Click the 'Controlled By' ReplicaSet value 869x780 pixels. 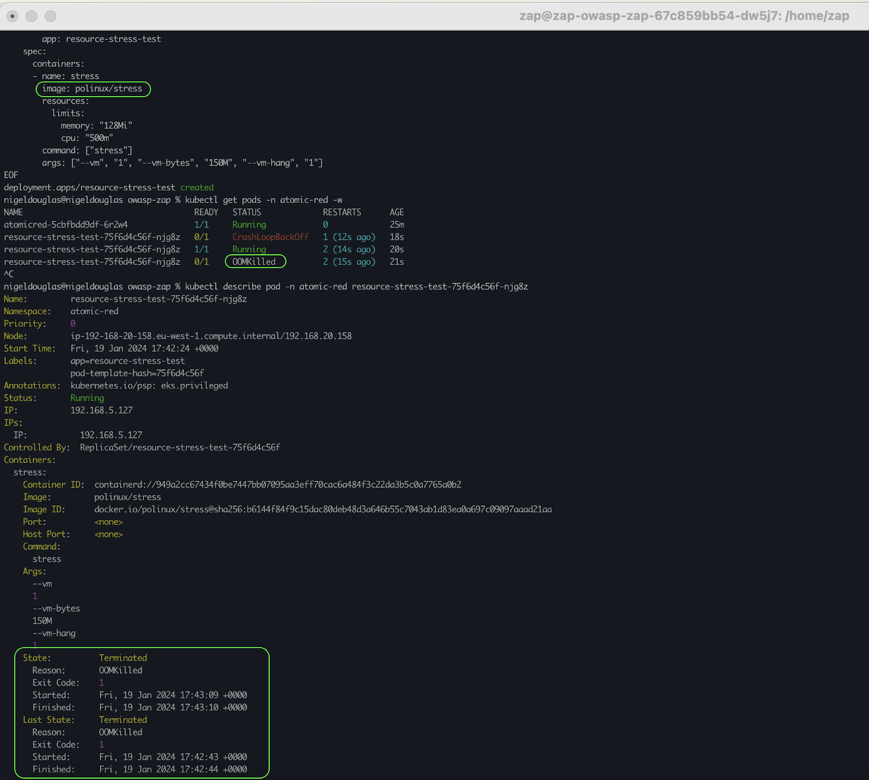click(x=180, y=447)
